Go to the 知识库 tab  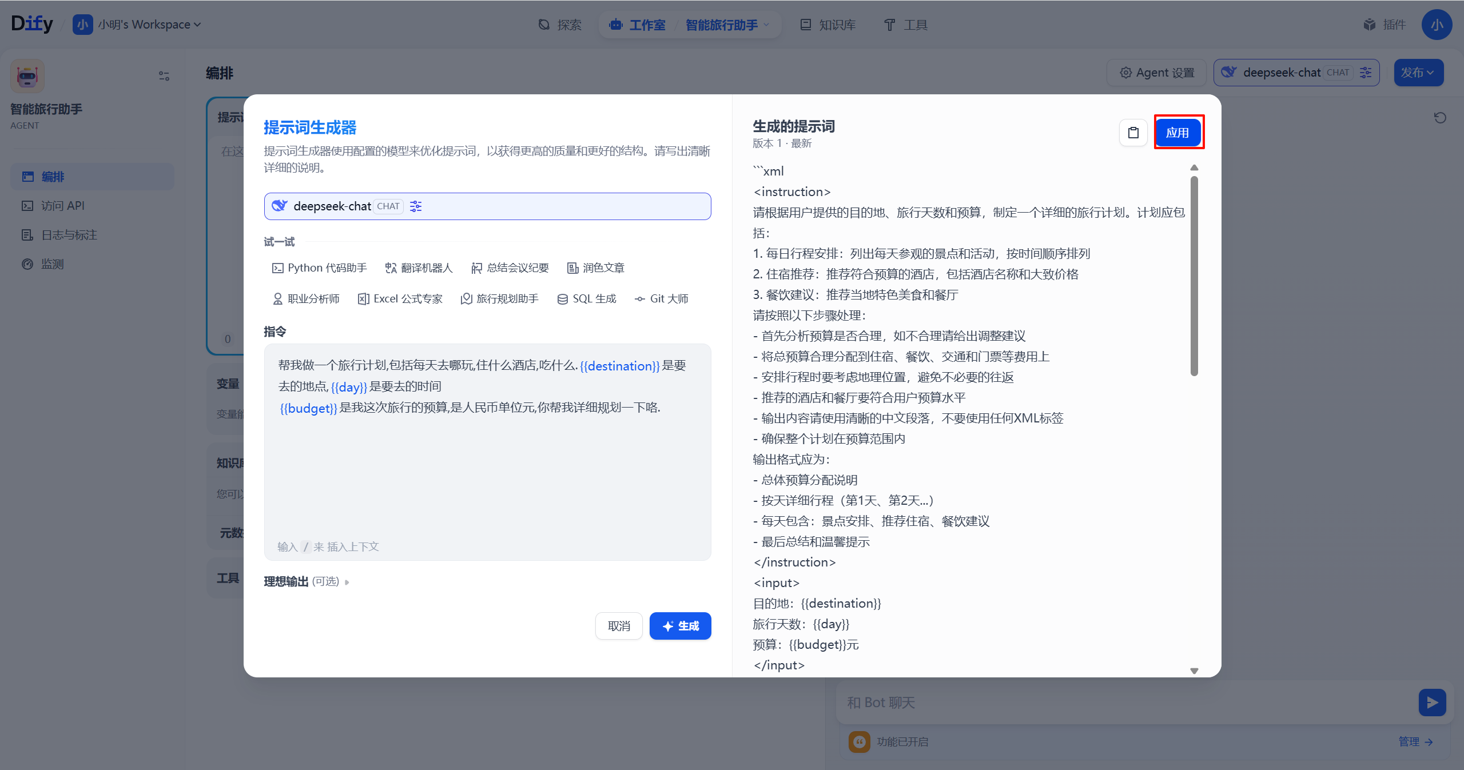click(x=828, y=25)
